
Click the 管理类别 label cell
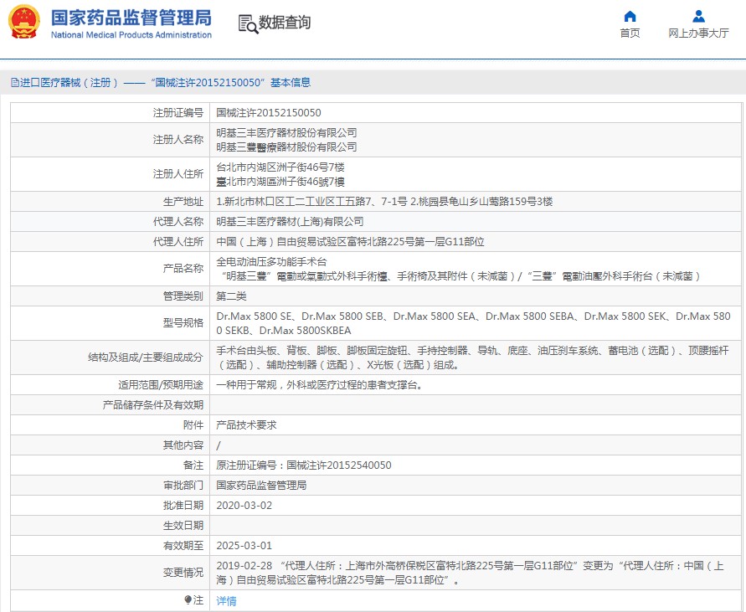[x=110, y=296]
